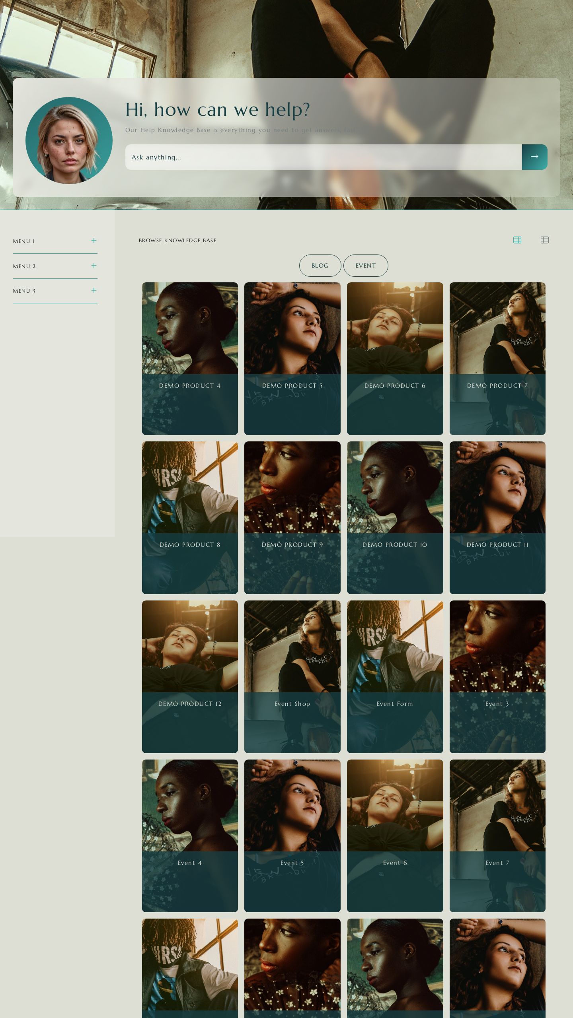This screenshot has height=1018, width=573.
Task: Open the Event Form card
Action: pyautogui.click(x=394, y=676)
